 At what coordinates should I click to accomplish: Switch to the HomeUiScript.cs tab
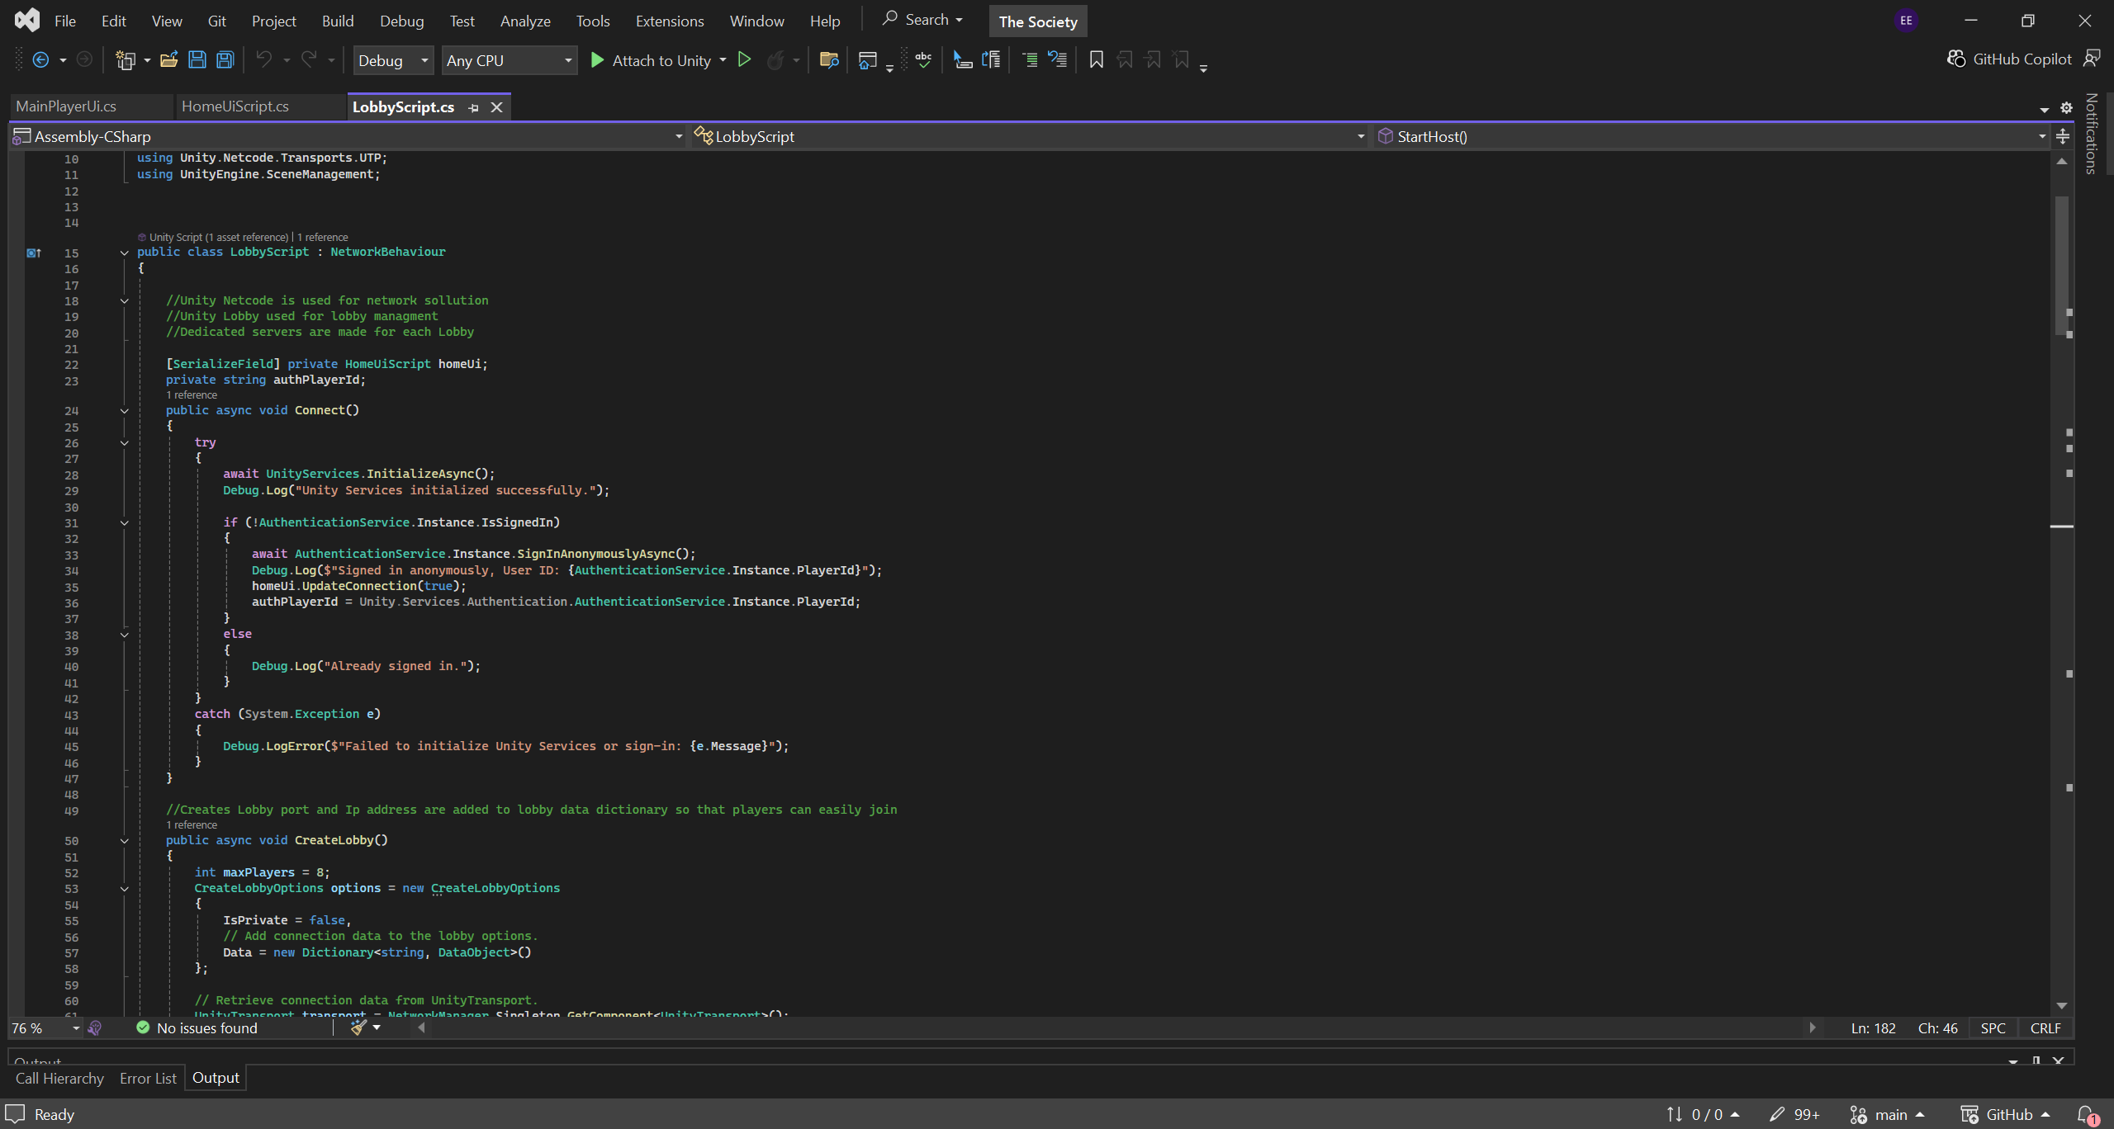[x=235, y=106]
